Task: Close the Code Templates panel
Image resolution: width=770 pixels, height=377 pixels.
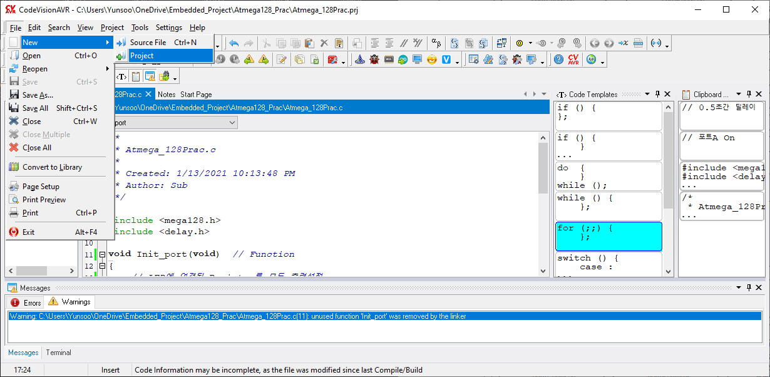Action: [x=667, y=94]
